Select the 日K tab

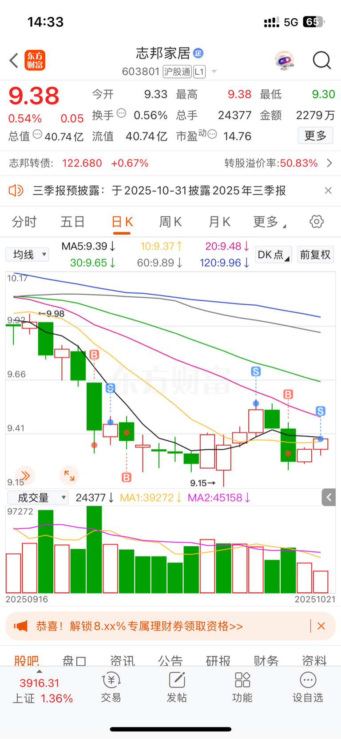point(122,221)
